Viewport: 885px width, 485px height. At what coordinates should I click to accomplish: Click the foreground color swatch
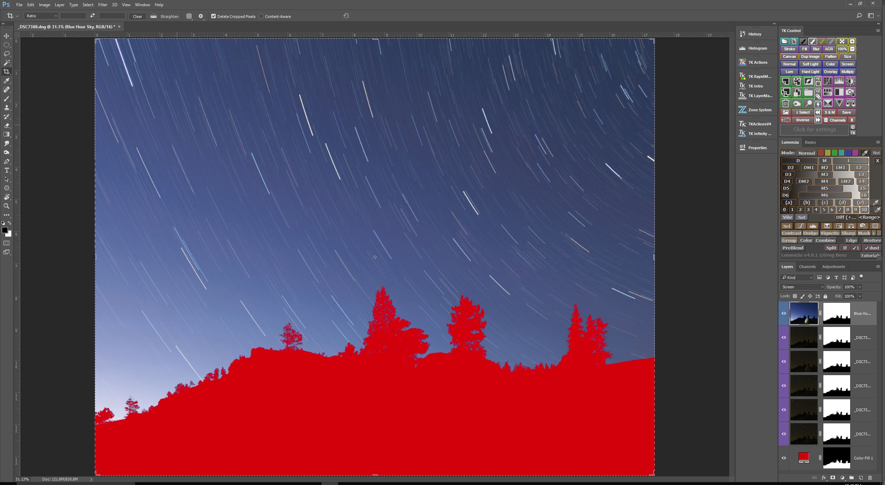tap(4, 230)
